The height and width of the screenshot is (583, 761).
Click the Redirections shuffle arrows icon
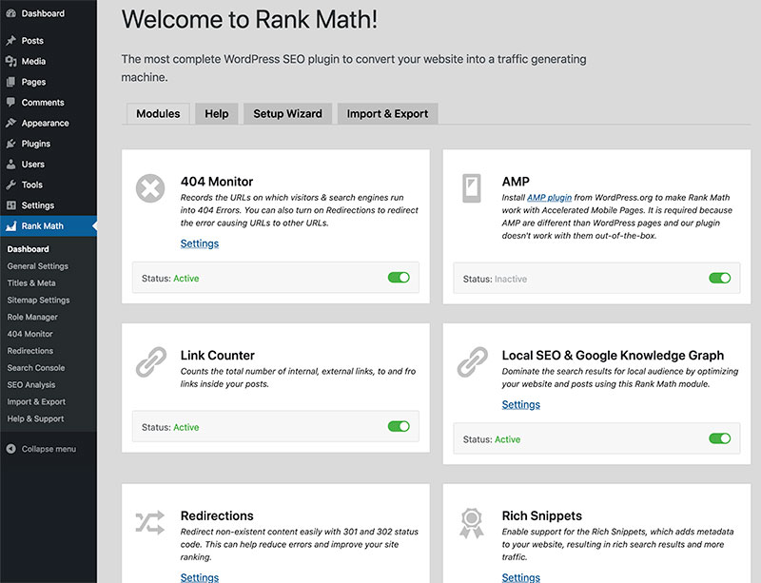(x=150, y=522)
